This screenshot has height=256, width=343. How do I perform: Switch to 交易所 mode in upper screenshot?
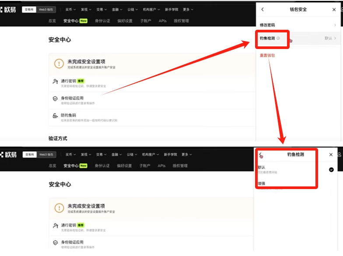click(29, 10)
